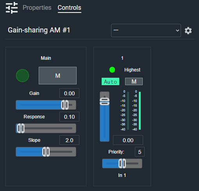Select the Controls tab
Viewport: 199px width, 191px height.
pyautogui.click(x=70, y=7)
